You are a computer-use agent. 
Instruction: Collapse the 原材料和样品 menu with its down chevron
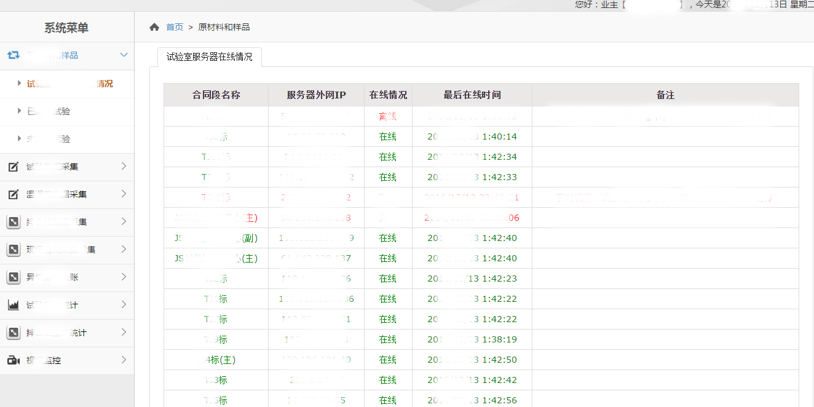124,55
